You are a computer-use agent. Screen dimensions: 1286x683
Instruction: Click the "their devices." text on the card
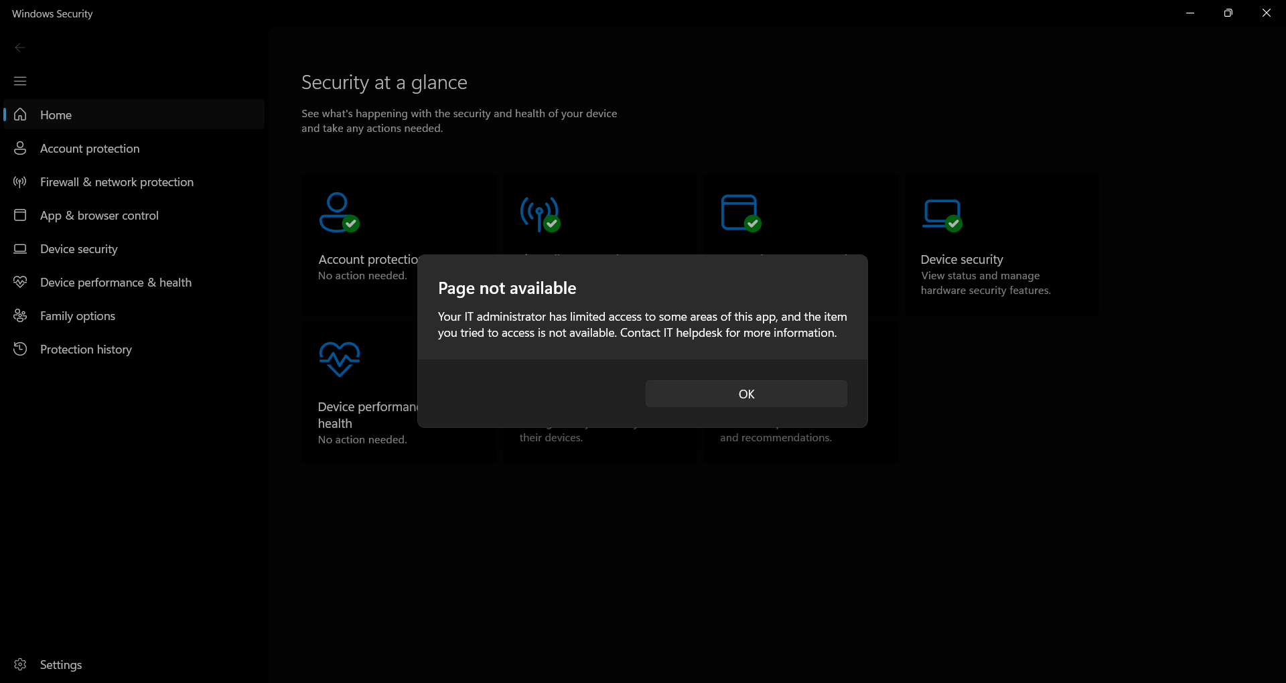click(x=551, y=438)
